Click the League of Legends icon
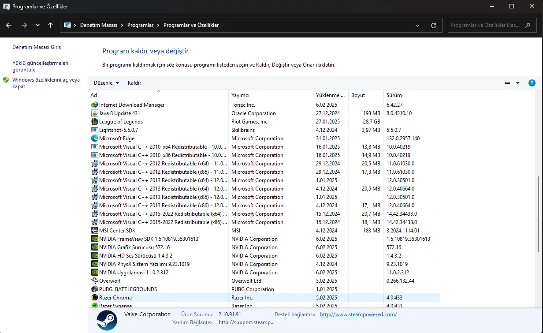543x333 pixels. (94, 122)
